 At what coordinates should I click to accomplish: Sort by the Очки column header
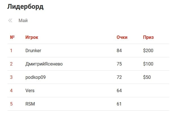tap(122, 37)
